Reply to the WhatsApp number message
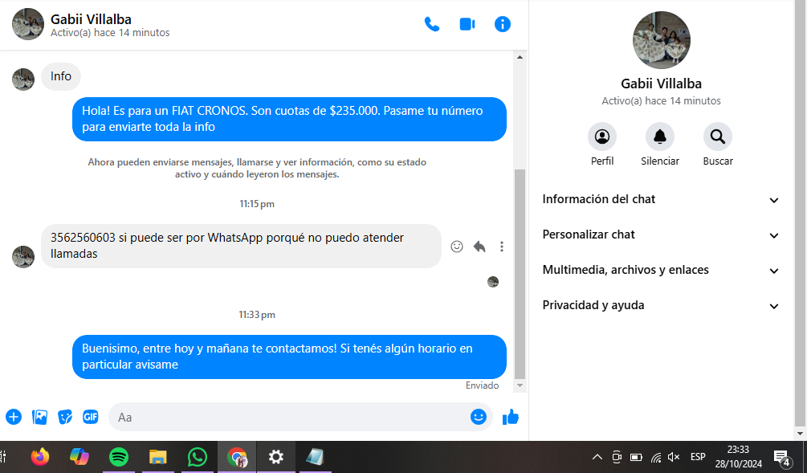Image resolution: width=807 pixels, height=473 pixels. [x=479, y=247]
